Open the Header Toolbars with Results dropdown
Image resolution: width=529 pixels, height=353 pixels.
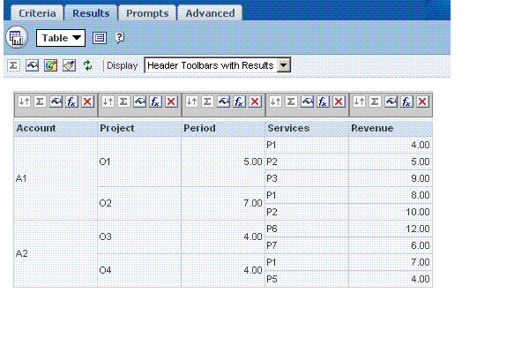(x=218, y=65)
